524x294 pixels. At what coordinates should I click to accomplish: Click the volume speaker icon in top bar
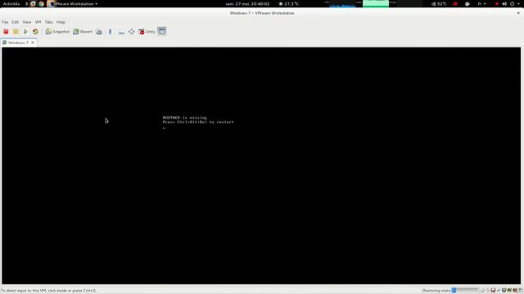[x=504, y=4]
